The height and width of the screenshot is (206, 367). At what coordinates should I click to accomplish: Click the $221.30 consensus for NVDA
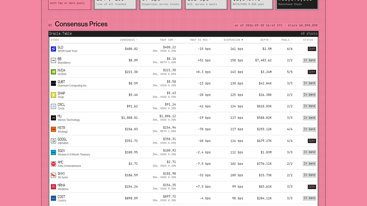click(131, 72)
